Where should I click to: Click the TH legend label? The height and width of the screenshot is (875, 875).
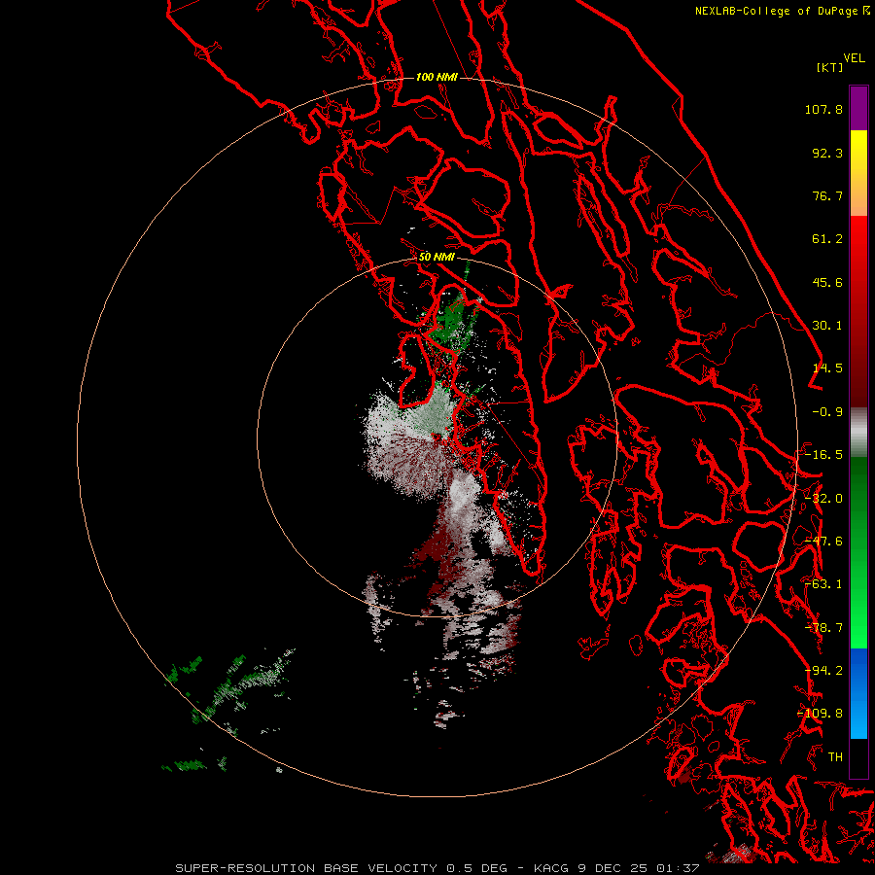835,757
